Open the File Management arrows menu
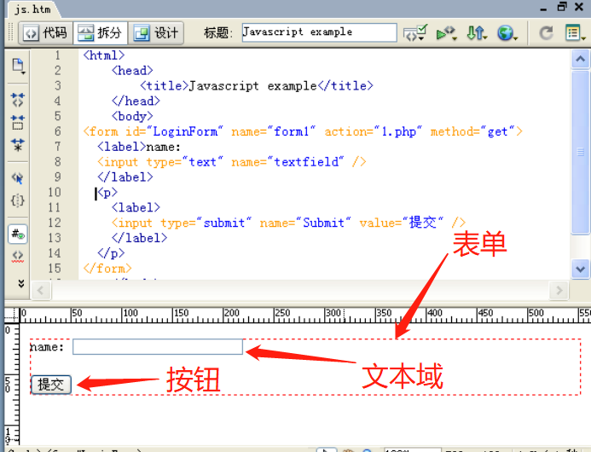591x452 pixels. (477, 33)
